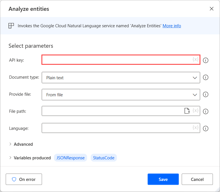Viewport: 220px width, 192px height.
Task: Open the More info link
Action: pos(172,26)
